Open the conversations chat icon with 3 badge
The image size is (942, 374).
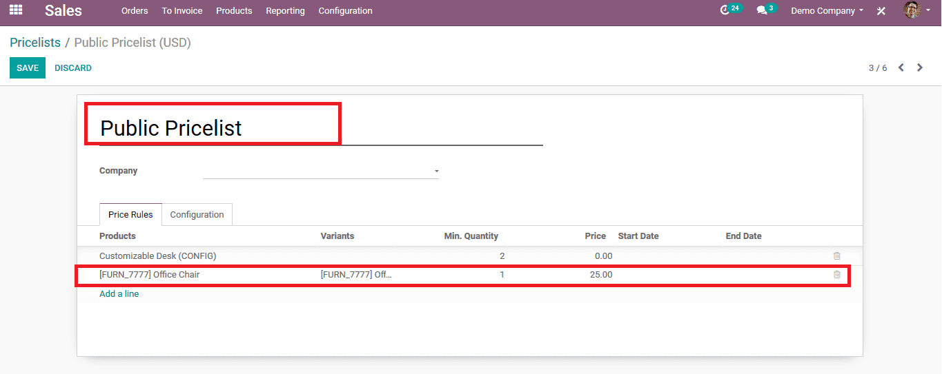[766, 10]
